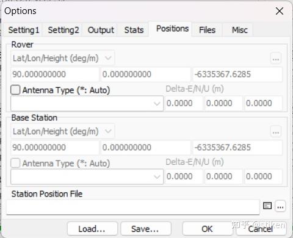The height and width of the screenshot is (238, 293).
Task: Click Rover position ellipsis button
Action: click(276, 59)
